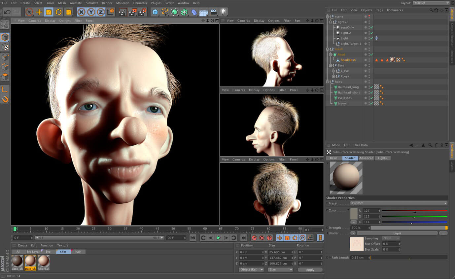Switch to the Advanced tab in Shader properties
Viewport: 455px width, 279px height.
click(x=367, y=158)
